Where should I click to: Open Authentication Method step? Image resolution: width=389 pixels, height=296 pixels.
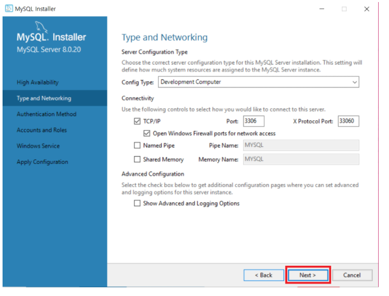click(x=47, y=114)
